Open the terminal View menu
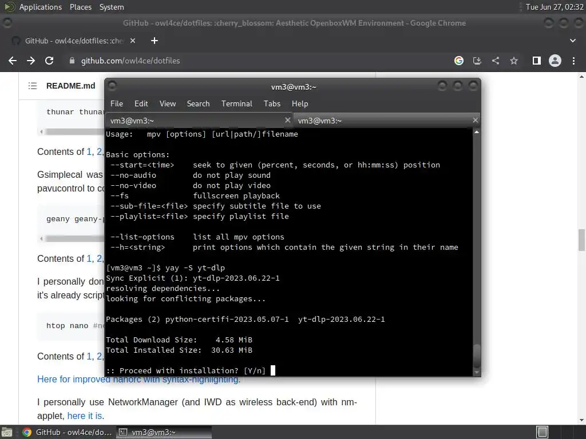This screenshot has height=439, width=586. tap(168, 104)
